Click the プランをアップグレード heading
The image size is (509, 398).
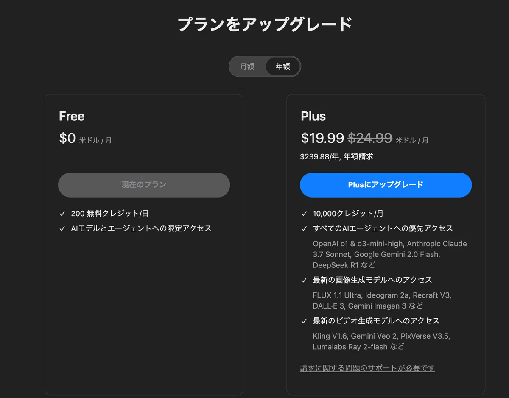tap(265, 24)
